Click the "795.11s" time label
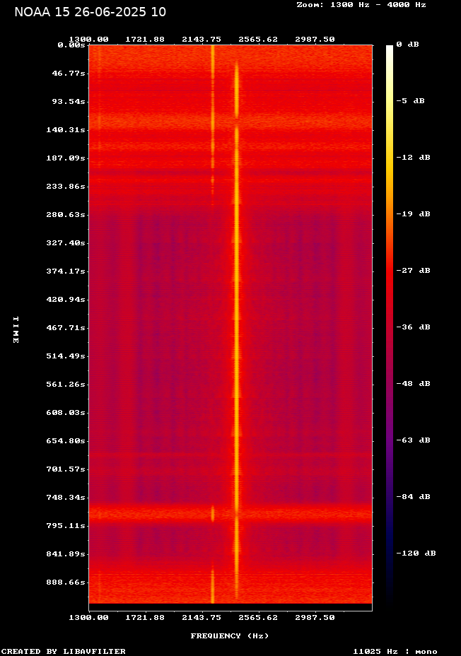461x656 pixels. click(66, 525)
